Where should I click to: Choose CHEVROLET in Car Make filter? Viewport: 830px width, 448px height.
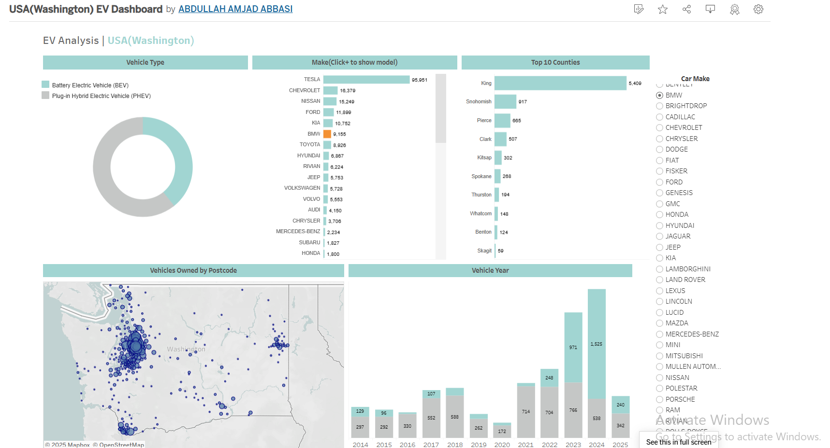(659, 127)
